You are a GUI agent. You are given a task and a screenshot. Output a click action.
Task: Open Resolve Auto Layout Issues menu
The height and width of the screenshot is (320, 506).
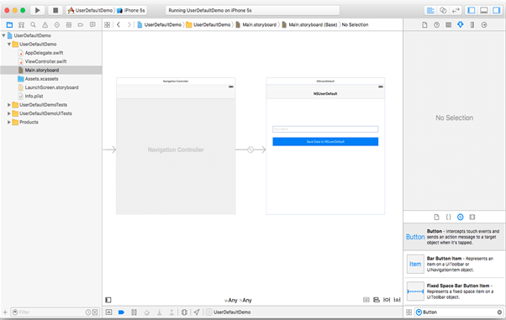tap(398, 300)
